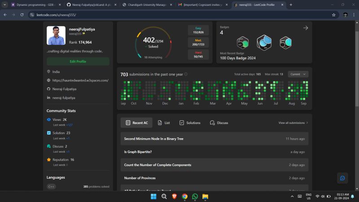Switch to the Solutions tab

tap(190, 123)
